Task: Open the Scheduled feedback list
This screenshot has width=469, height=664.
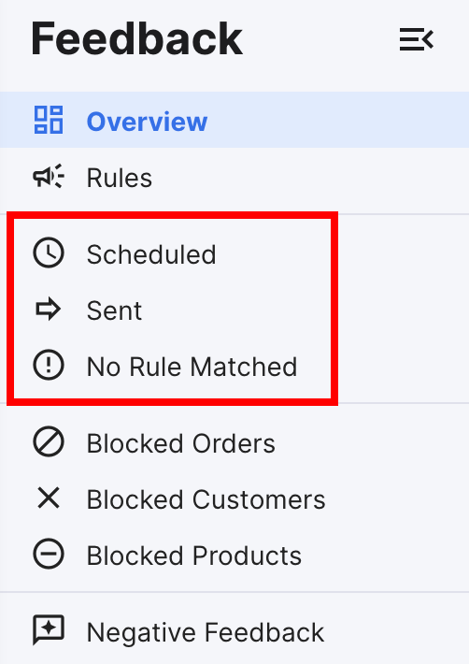Action: [x=151, y=254]
